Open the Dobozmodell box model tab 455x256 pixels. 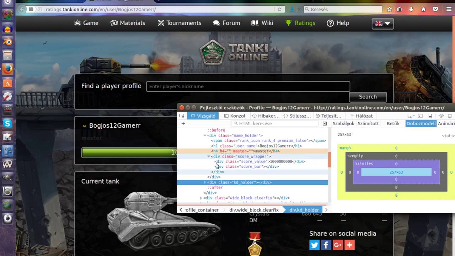pos(421,124)
